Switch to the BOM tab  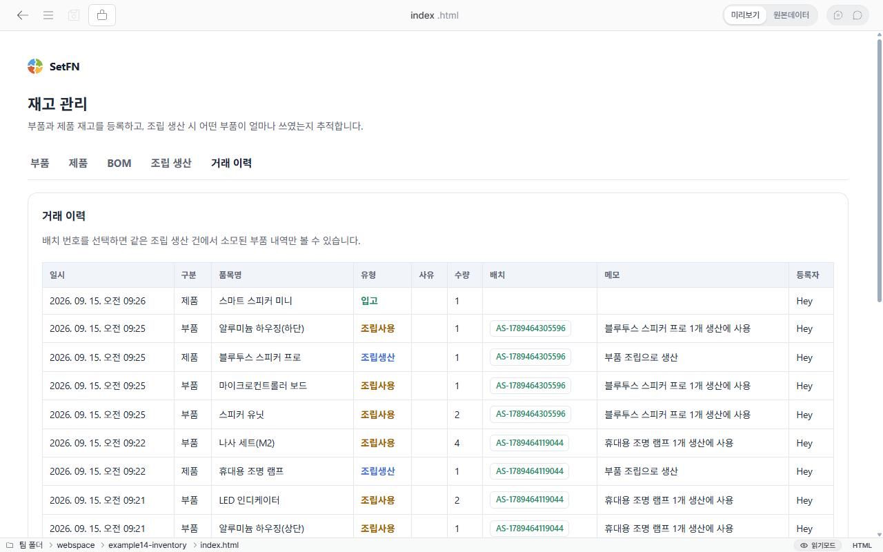point(119,163)
